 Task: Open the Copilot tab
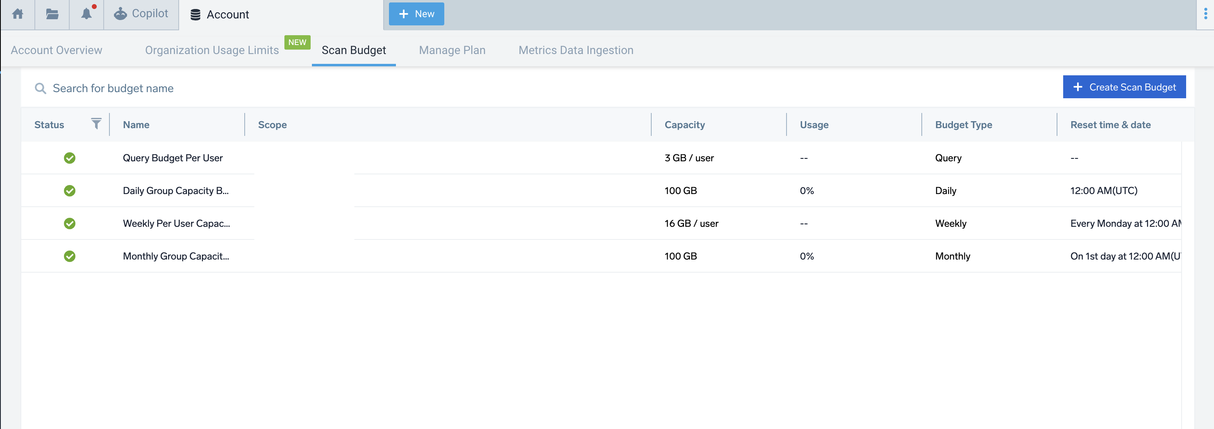[141, 14]
